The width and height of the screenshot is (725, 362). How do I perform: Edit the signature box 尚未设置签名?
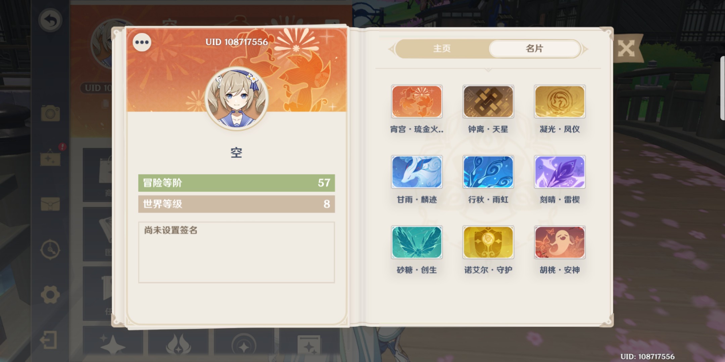pyautogui.click(x=236, y=252)
